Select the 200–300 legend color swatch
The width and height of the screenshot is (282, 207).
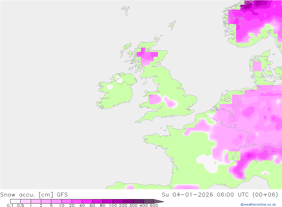coord(128,201)
